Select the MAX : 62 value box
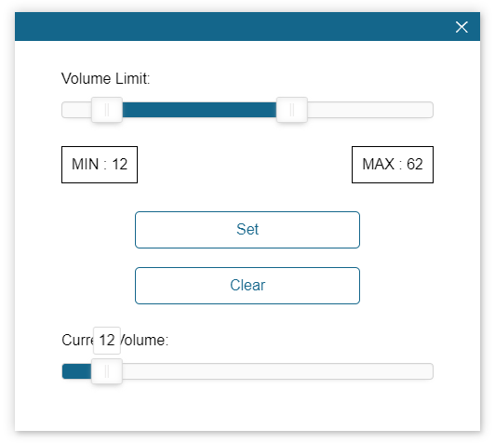The image size is (495, 443). click(x=393, y=165)
